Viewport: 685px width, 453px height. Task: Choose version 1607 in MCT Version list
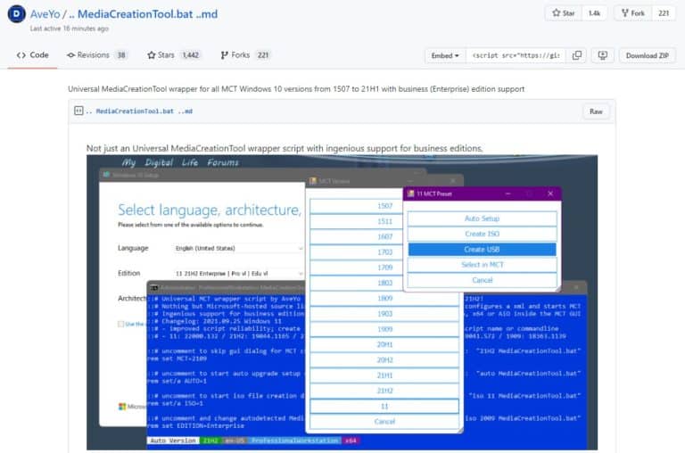click(384, 236)
